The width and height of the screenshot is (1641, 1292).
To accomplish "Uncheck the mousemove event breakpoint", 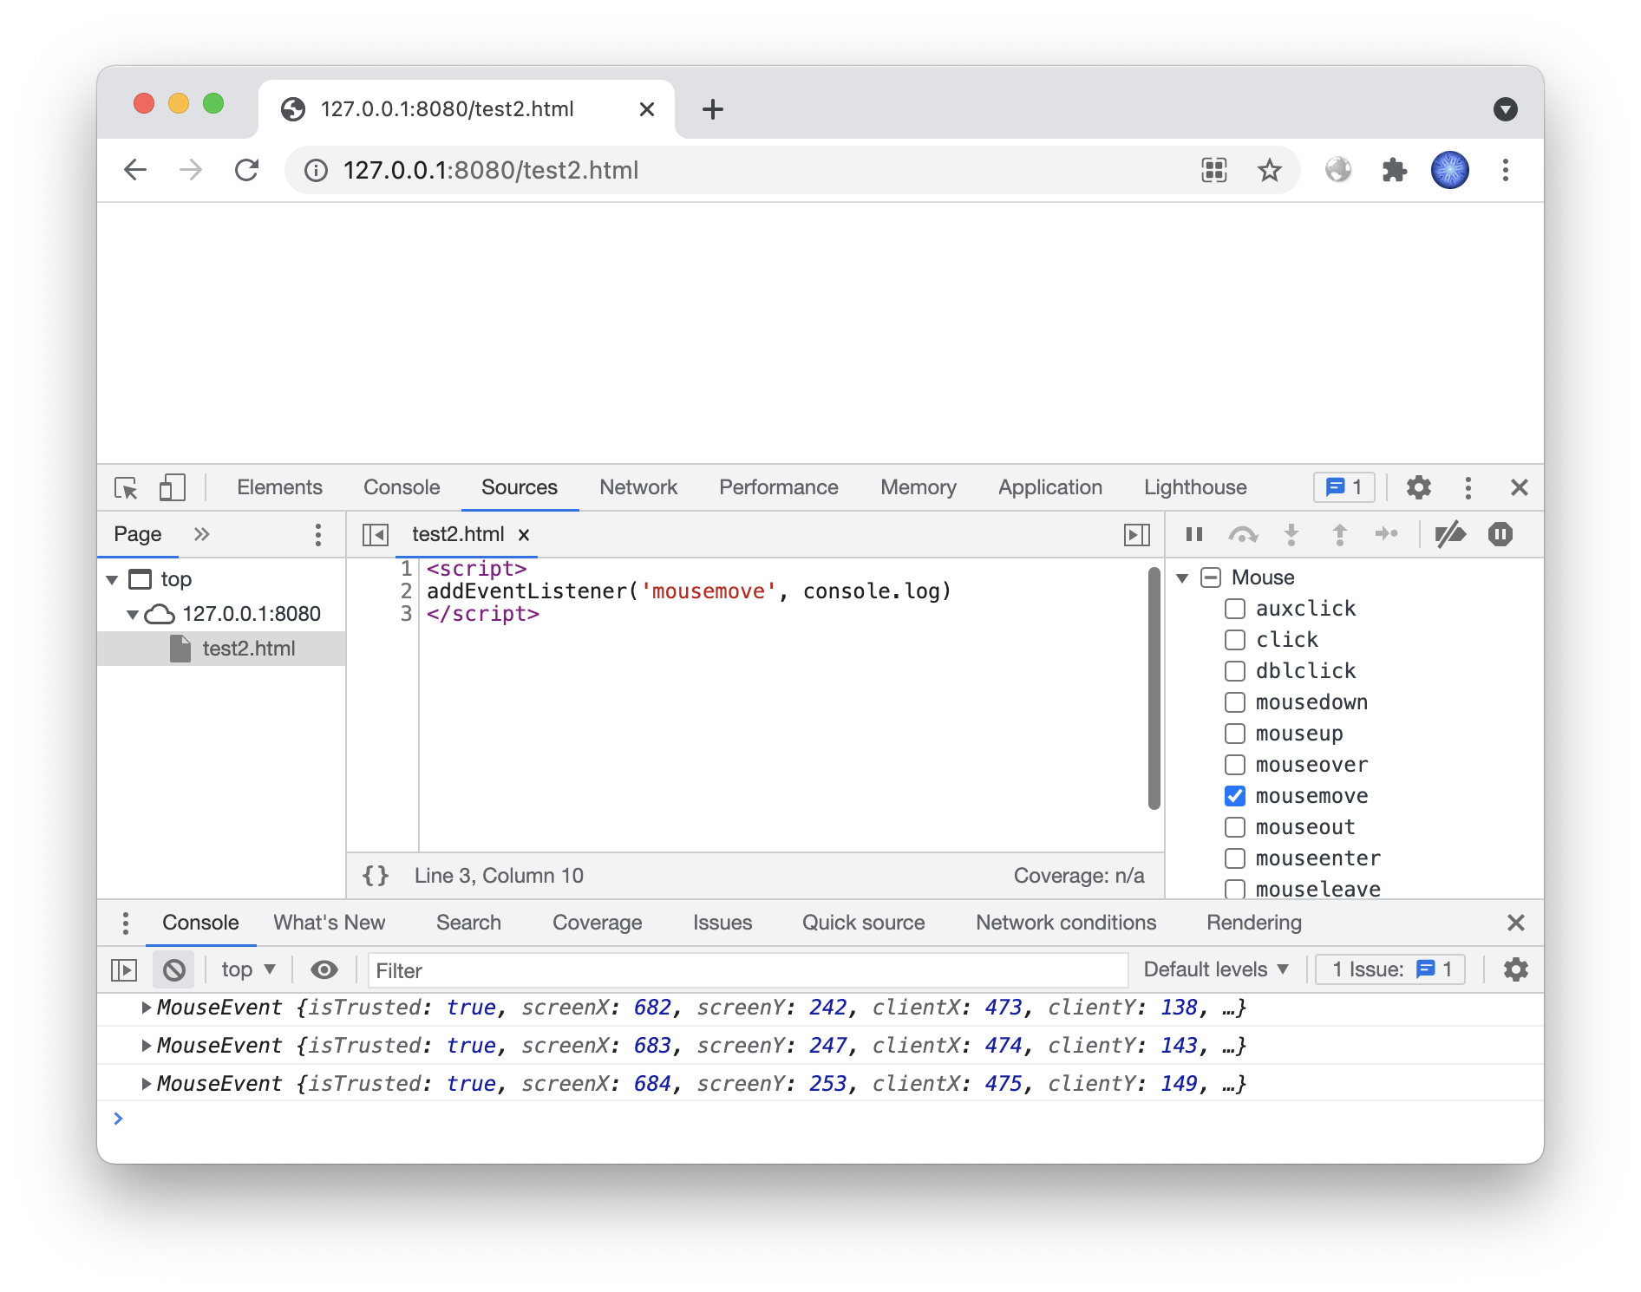I will coord(1235,796).
